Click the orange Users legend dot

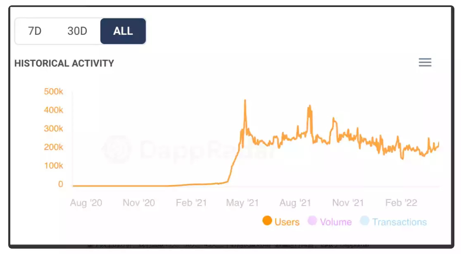click(267, 221)
